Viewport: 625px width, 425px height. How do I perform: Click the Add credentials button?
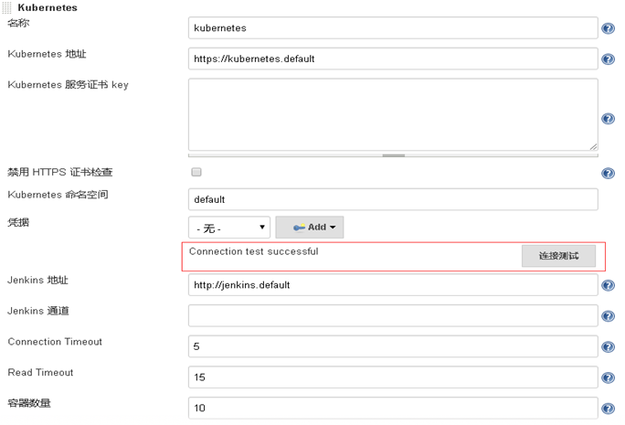[x=310, y=228]
